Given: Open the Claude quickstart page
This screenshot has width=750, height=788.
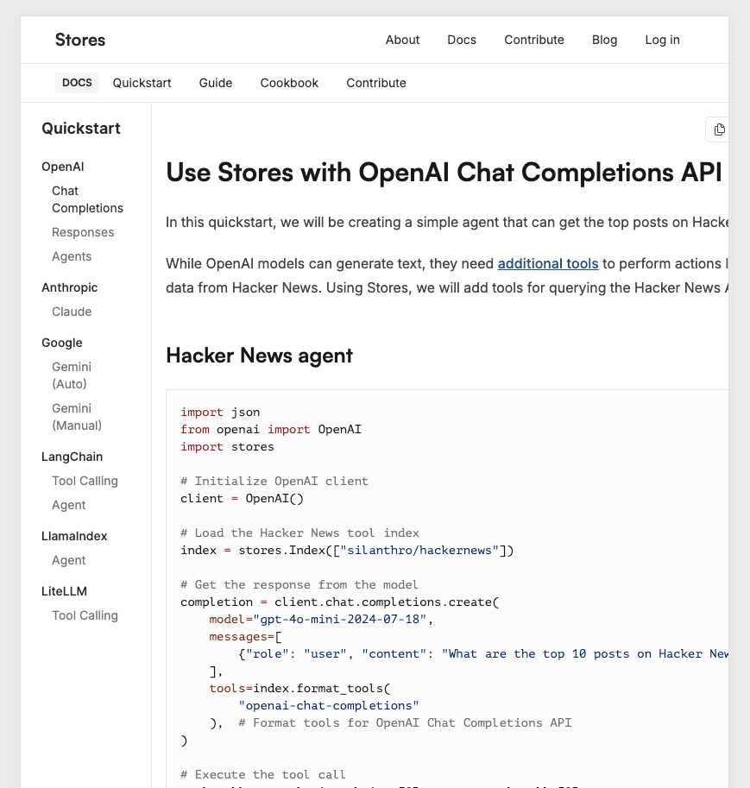Looking at the screenshot, I should 72,312.
